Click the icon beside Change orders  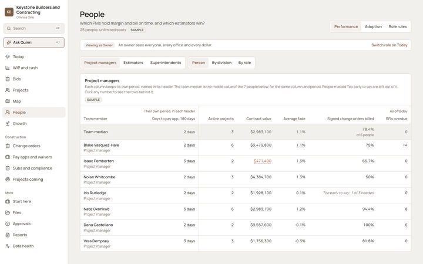[8, 145]
